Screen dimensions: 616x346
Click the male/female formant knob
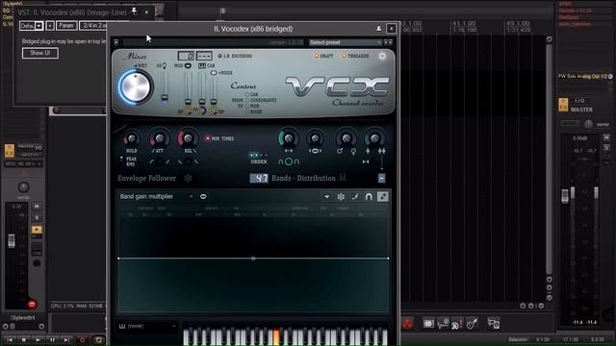pyautogui.click(x=346, y=138)
